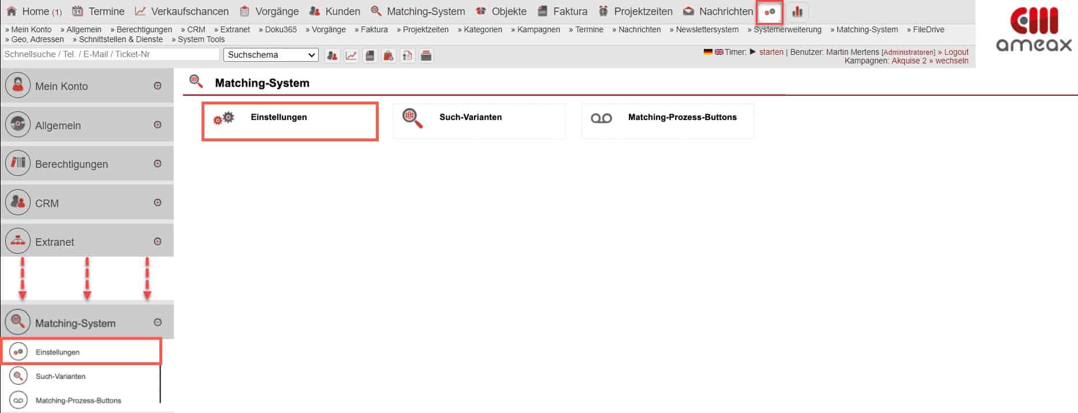Click the Logout link
Image resolution: width=1078 pixels, height=413 pixels.
click(956, 52)
